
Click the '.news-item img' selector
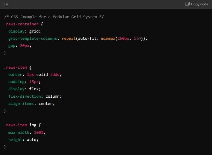coord(20,125)
